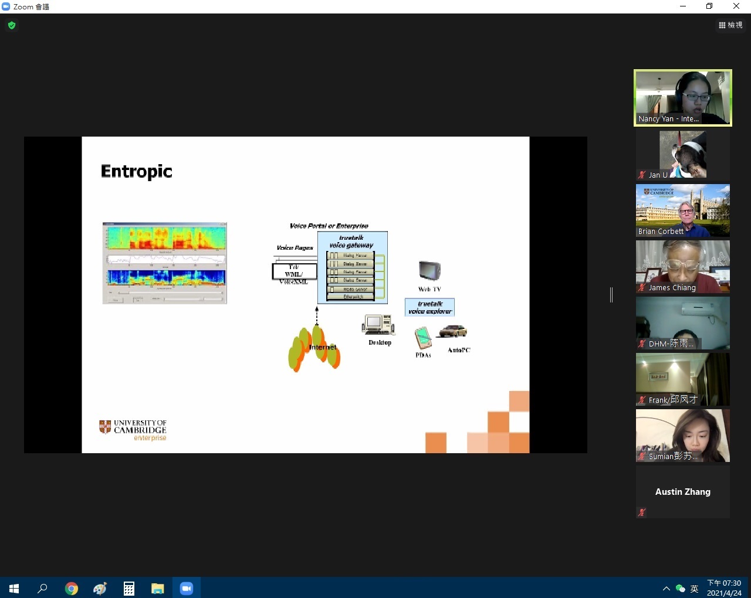Click the DHM participant's muted mic icon
Image resolution: width=751 pixels, height=598 pixels.
(642, 344)
